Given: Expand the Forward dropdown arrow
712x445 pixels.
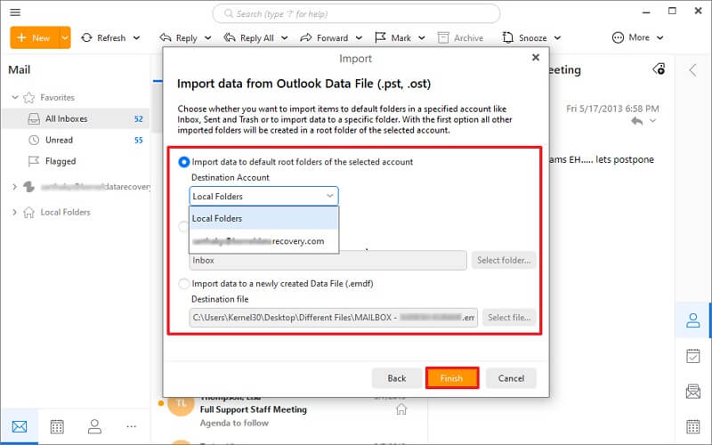Looking at the screenshot, I should [359, 37].
